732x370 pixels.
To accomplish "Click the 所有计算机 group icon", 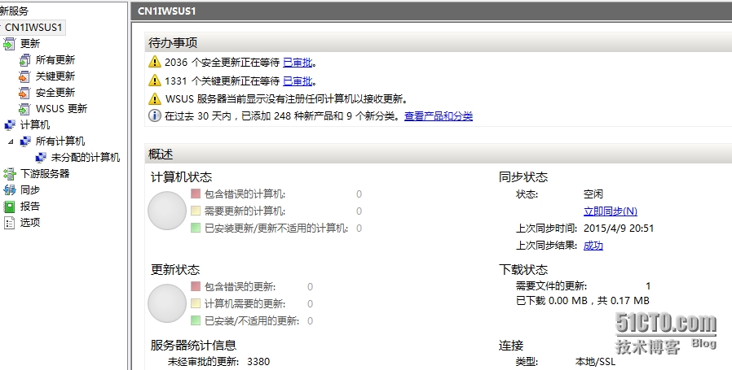I will pos(25,141).
